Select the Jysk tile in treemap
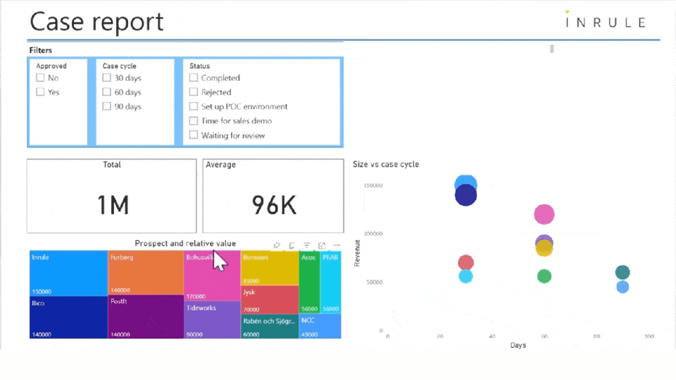Screen dimensions: 676x380 [x=270, y=300]
